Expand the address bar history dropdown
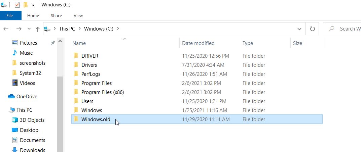Screen dimensions: 361x152 coord(299,29)
